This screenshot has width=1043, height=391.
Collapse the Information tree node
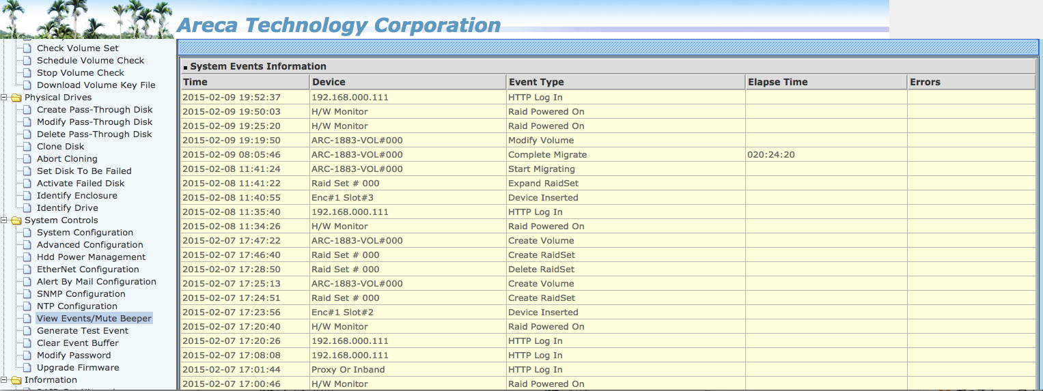tap(4, 380)
